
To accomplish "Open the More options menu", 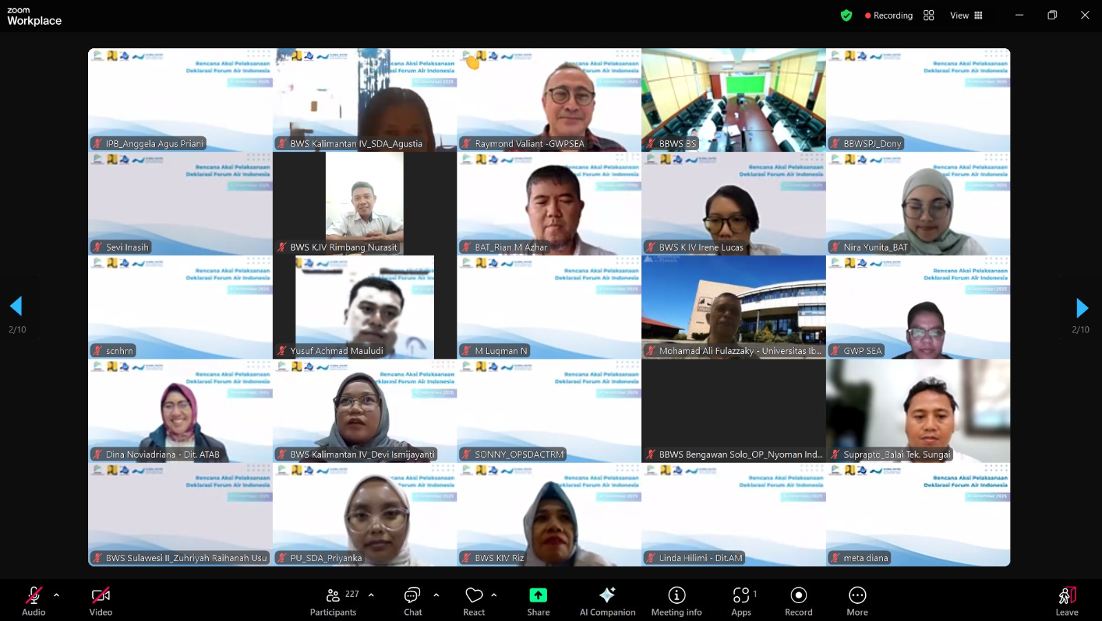I will pos(857,600).
